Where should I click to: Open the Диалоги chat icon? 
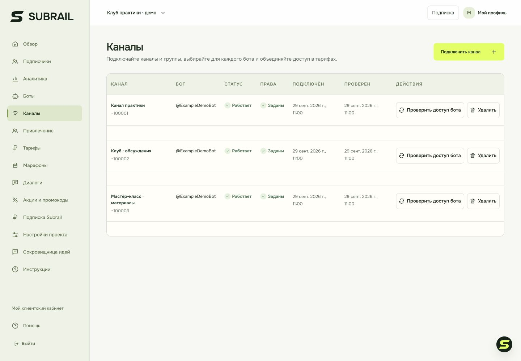point(15,183)
